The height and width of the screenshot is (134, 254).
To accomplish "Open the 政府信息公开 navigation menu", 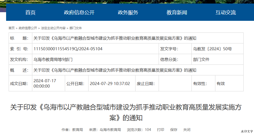I will (x=79, y=12).
